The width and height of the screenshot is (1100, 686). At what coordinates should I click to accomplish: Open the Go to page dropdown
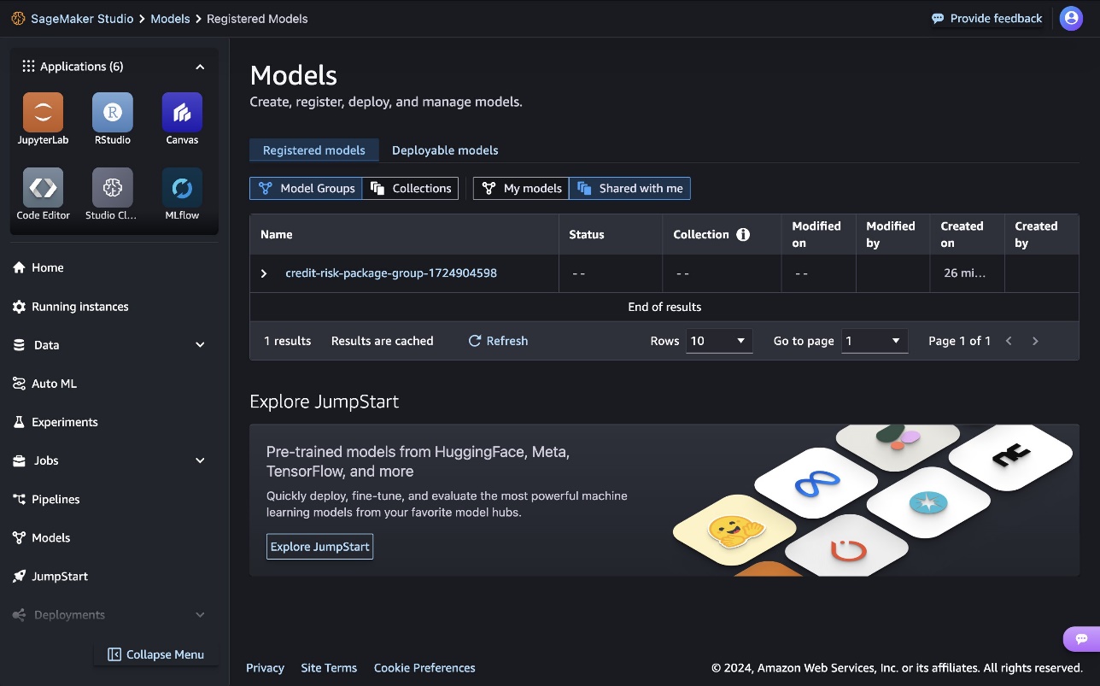pos(875,341)
